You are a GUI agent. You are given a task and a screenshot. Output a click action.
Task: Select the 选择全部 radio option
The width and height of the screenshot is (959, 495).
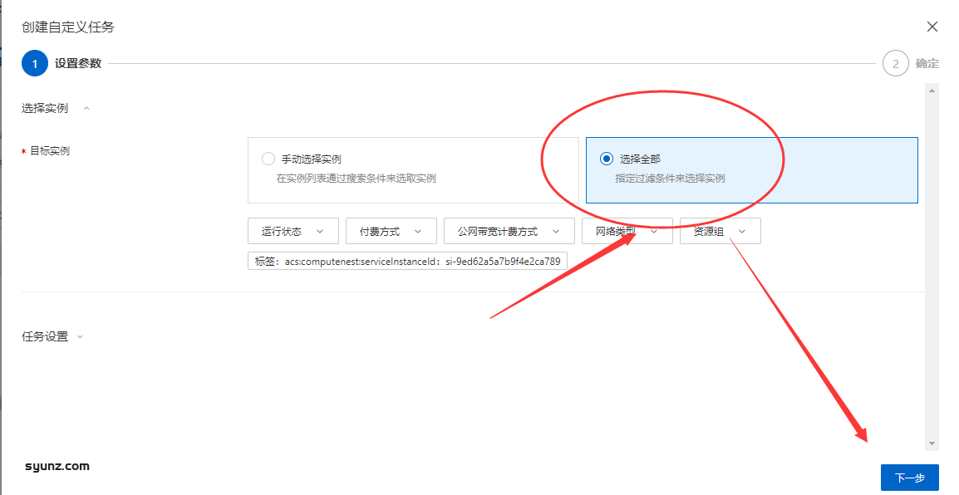coord(606,159)
